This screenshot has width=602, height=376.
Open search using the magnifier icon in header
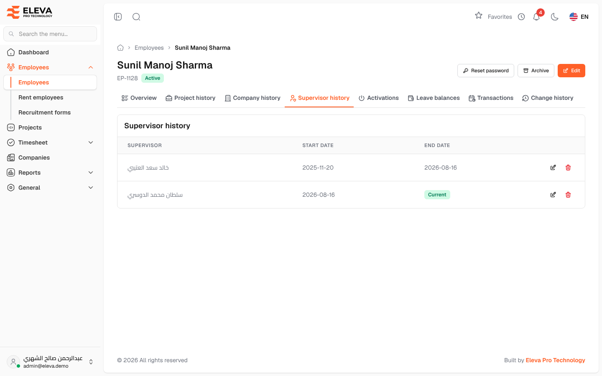[136, 17]
